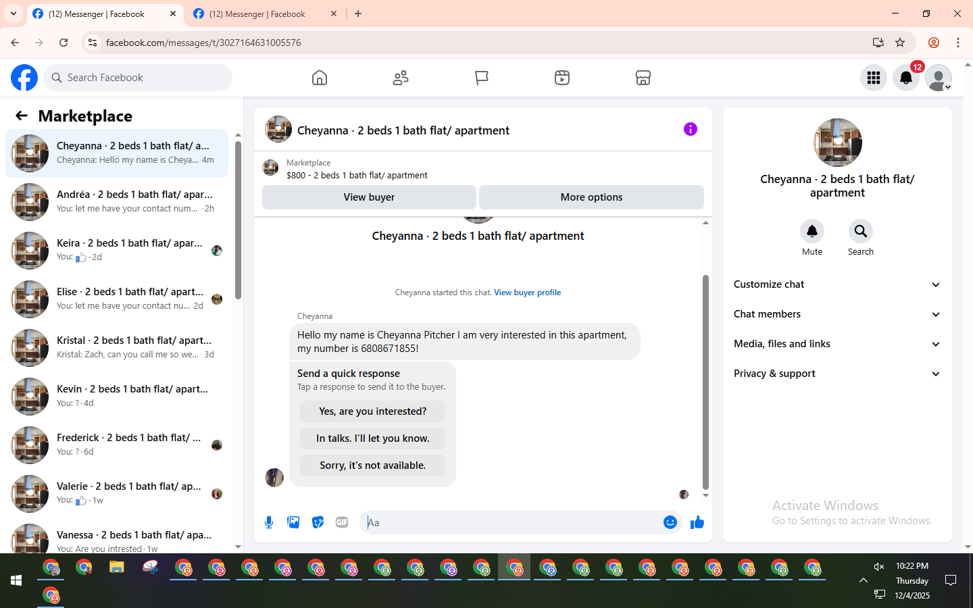Open Friends icon in top navigation
Image resolution: width=973 pixels, height=608 pixels.
(x=401, y=78)
